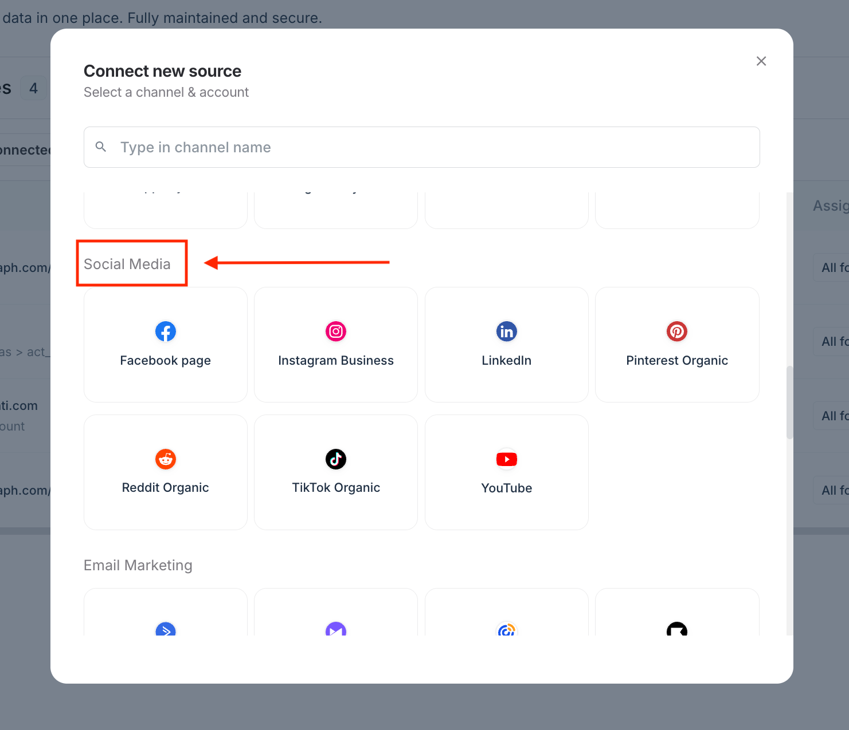Choose the TikTok Organic icon
Viewport: 849px width, 730px height.
[335, 459]
